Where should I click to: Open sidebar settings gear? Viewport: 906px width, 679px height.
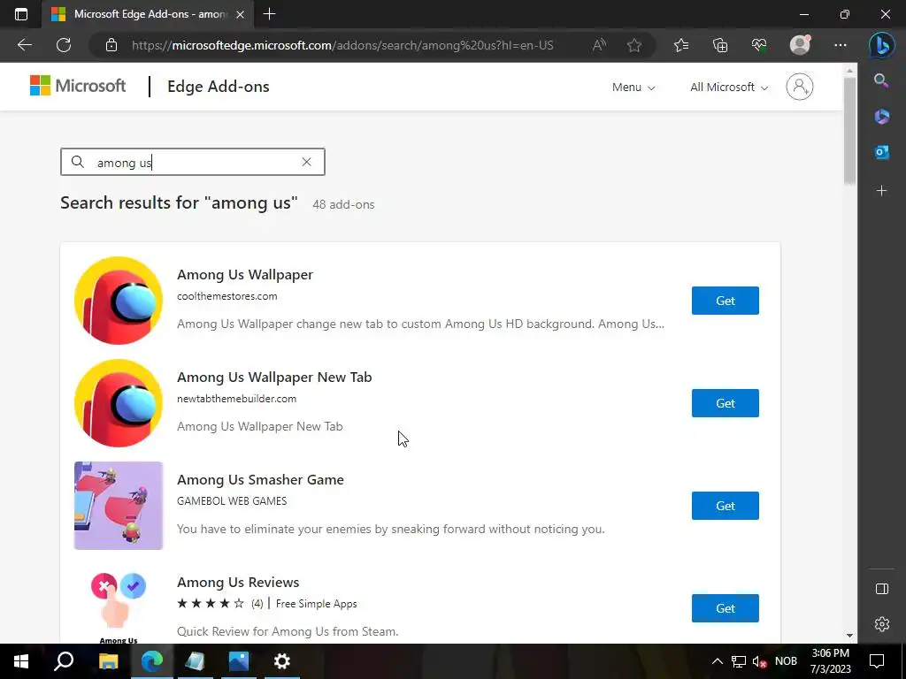point(882,624)
